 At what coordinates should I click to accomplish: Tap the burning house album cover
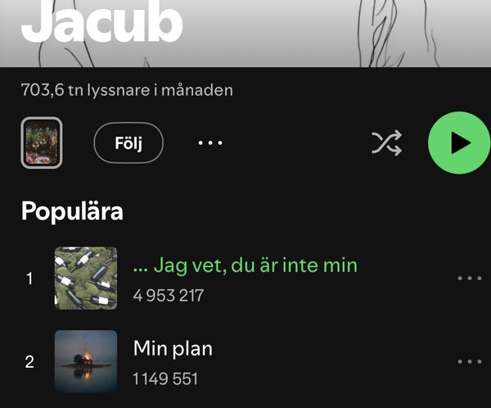point(86,361)
